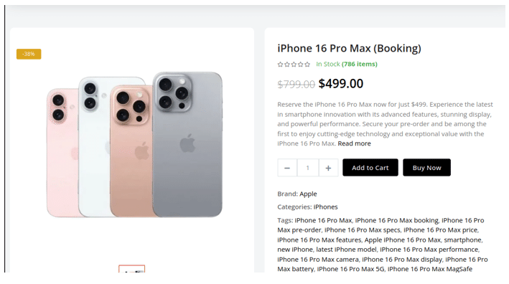Viewport: 509px width, 284px height.
Task: Click the fifth rating star
Action: pyautogui.click(x=307, y=65)
